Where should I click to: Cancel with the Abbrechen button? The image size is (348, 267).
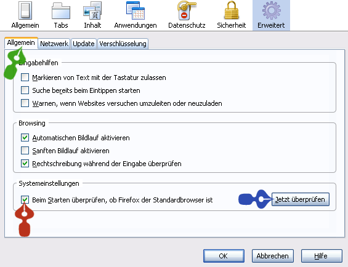point(272,256)
